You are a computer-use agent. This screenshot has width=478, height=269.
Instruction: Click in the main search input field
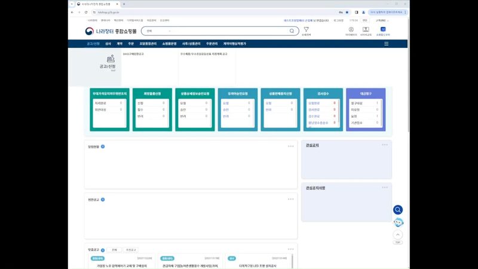[x=229, y=31]
